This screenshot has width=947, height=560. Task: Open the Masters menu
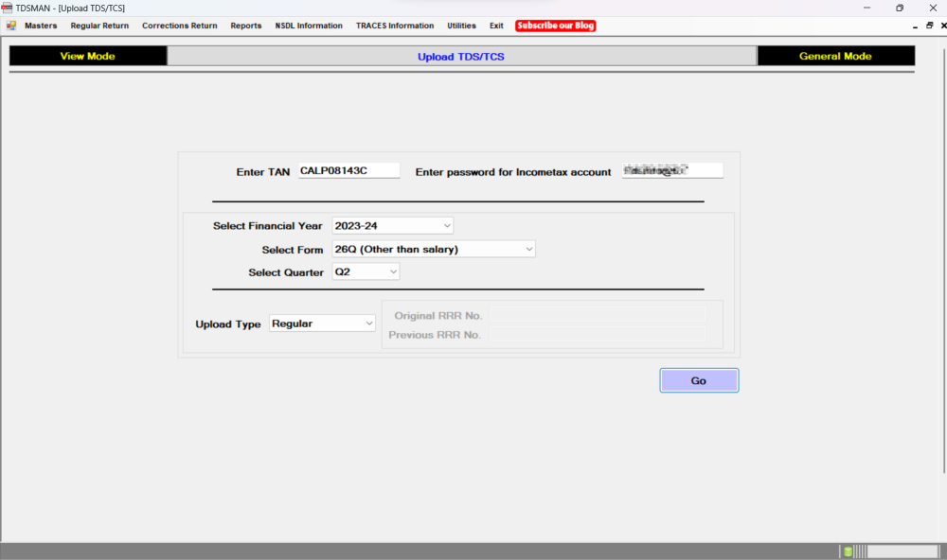[41, 26]
